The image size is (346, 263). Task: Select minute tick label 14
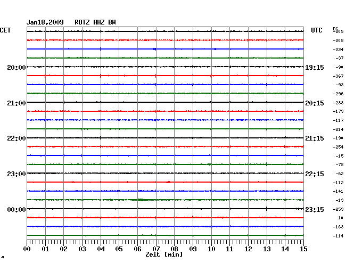pos(285,249)
